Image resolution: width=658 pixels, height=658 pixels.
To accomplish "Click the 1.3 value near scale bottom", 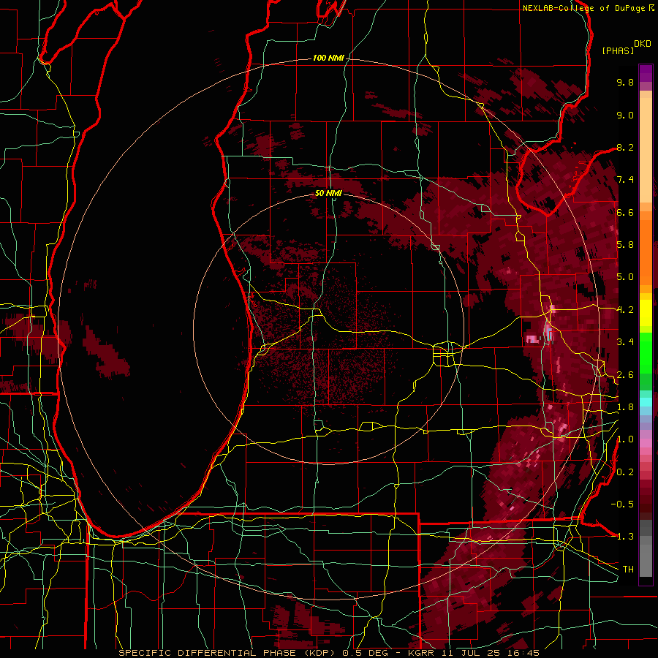I will coord(625,537).
